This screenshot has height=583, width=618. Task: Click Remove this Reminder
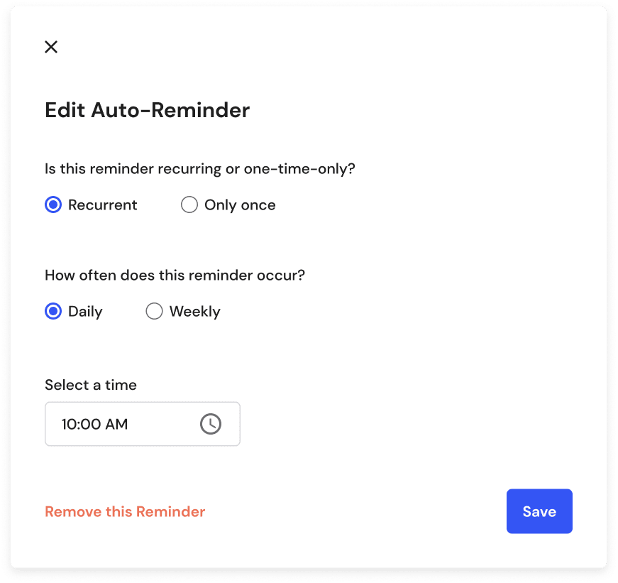[x=125, y=511]
